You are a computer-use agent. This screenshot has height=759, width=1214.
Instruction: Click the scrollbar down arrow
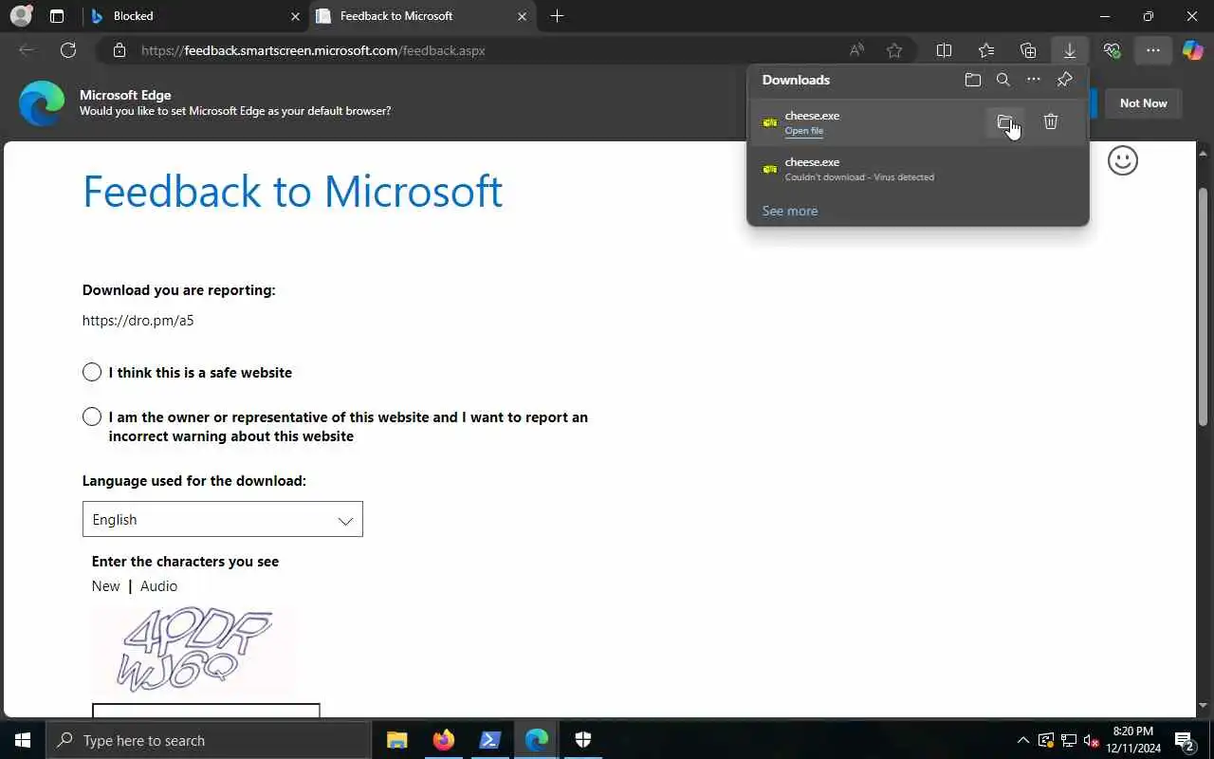1204,705
